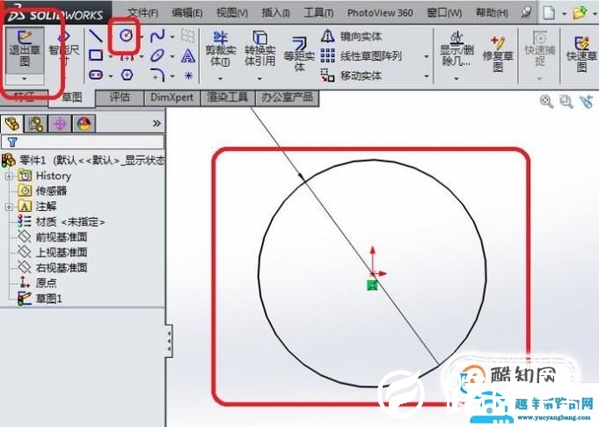Open the 窗口(W) Window menu

tap(444, 13)
